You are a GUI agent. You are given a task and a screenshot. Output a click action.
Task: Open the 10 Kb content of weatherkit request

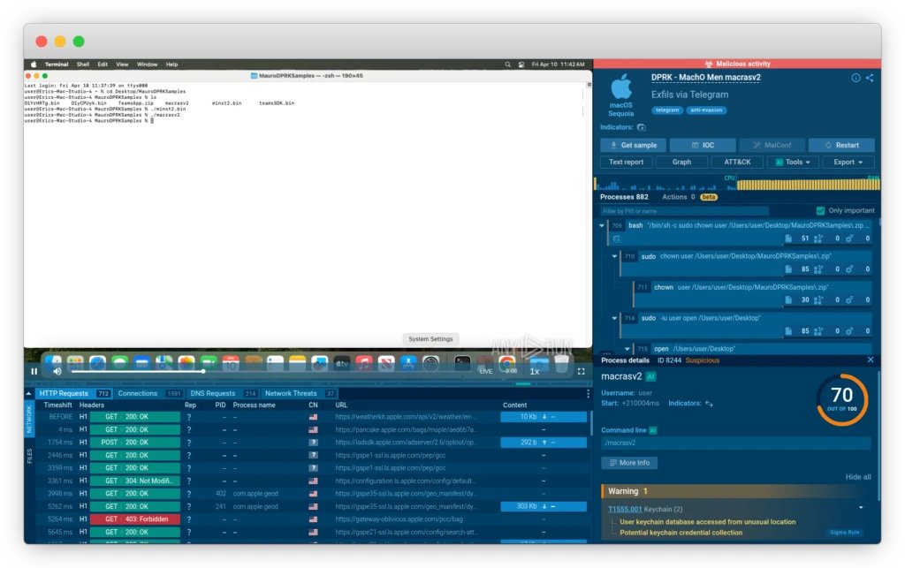coord(544,417)
